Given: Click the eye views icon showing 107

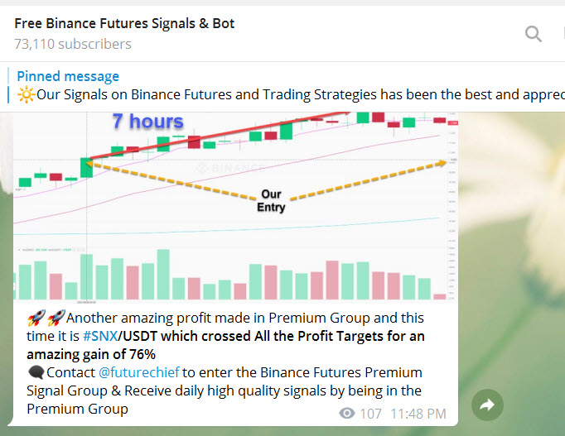Looking at the screenshot, I should [x=348, y=414].
